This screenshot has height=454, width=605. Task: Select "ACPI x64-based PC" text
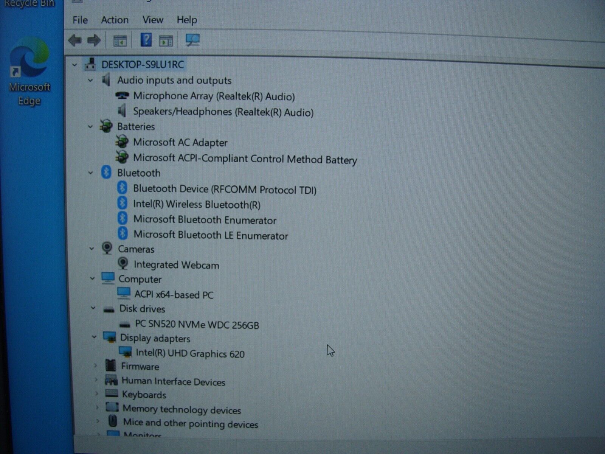174,294
